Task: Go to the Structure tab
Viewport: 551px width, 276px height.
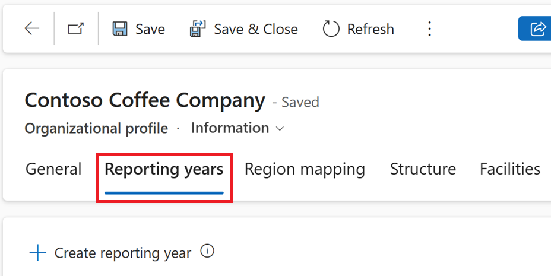Action: (x=423, y=169)
